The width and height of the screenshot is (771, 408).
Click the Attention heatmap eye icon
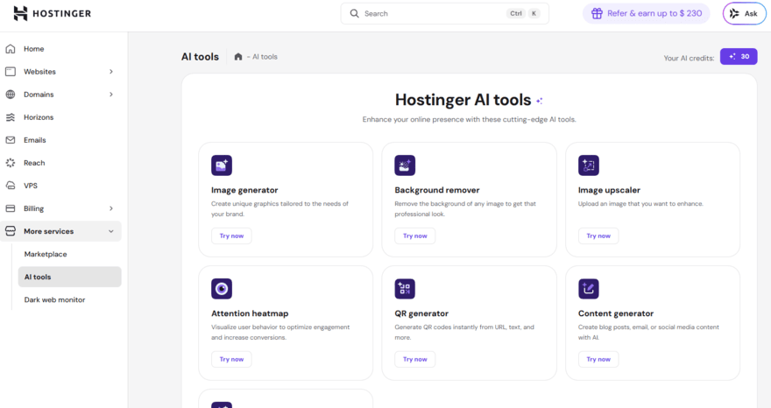point(222,289)
